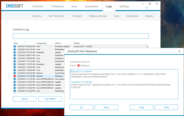Click the log list scroll-up arrow
Image resolution: width=184 pixels, height=116 pixels.
(x=147, y=47)
